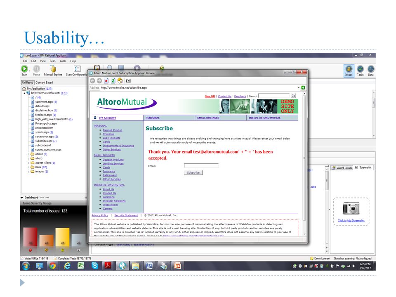The height and width of the screenshot is (297, 396).
Task: Open the address bar dropdown arrow
Action: (x=299, y=87)
